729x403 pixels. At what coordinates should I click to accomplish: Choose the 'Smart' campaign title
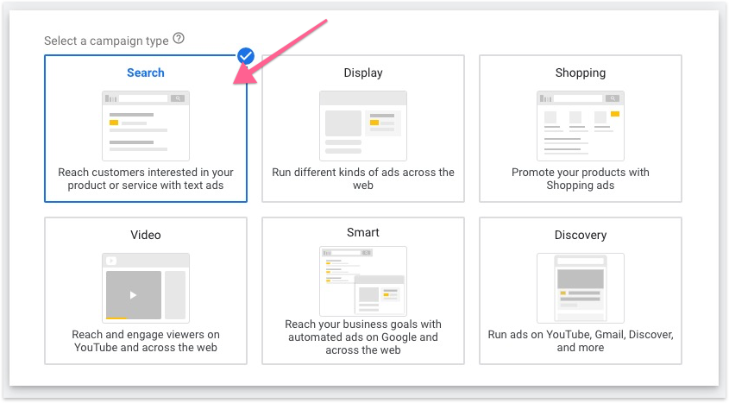click(x=362, y=232)
